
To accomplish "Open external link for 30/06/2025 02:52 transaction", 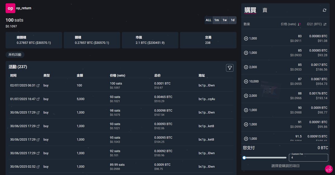I will coord(38,167).
